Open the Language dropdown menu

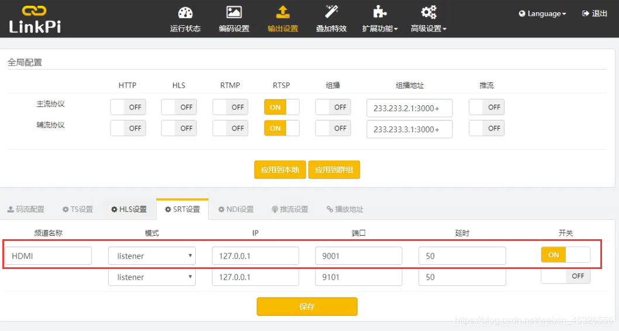(x=542, y=14)
